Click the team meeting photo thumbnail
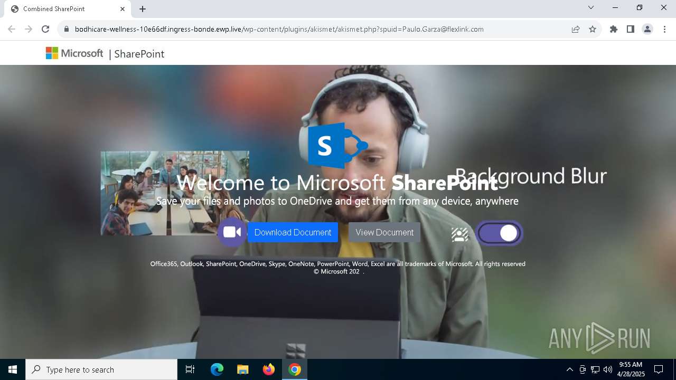 [175, 193]
